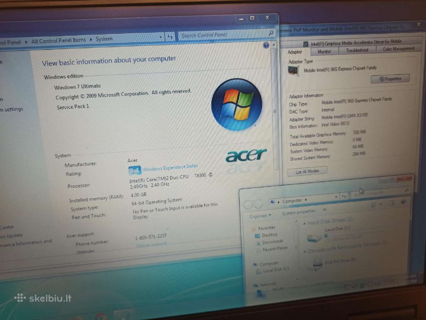Close the Computer explorer window
This screenshot has height=320, width=426.
(404, 178)
